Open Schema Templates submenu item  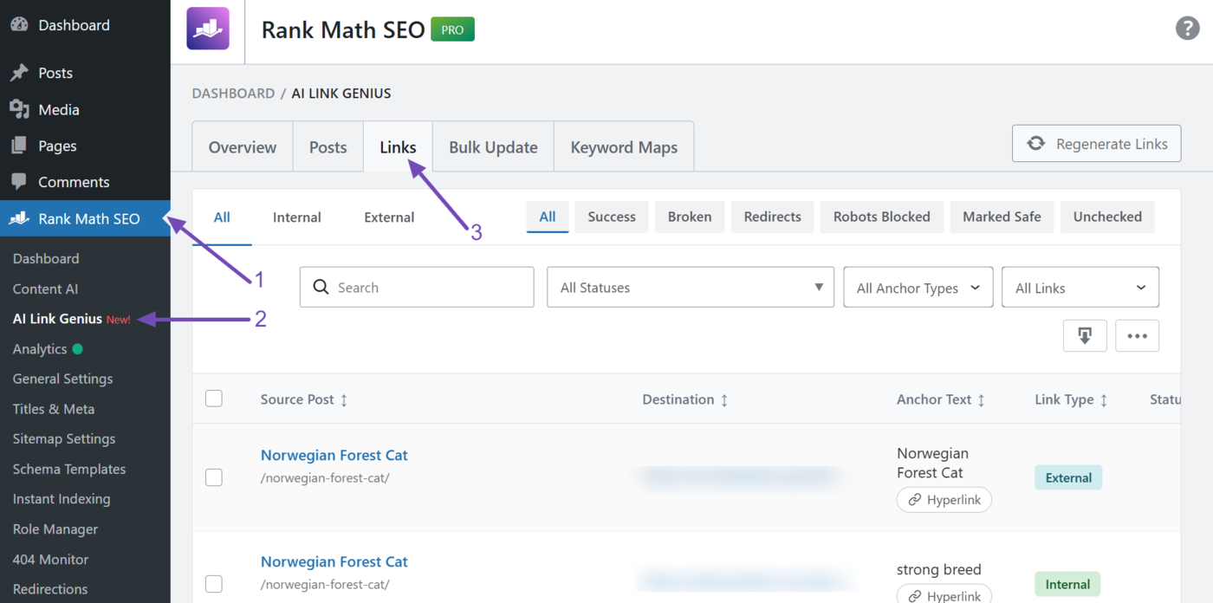tap(69, 469)
